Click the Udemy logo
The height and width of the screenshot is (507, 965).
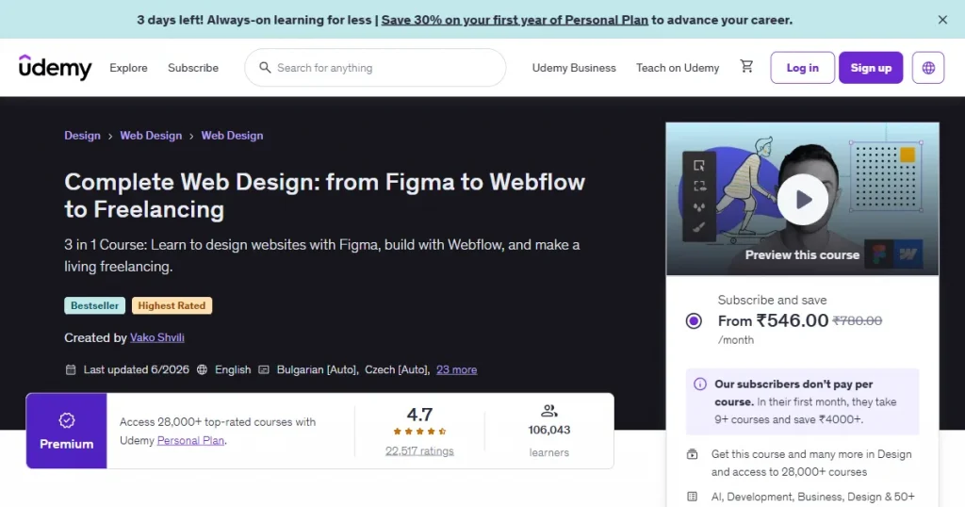tap(55, 67)
